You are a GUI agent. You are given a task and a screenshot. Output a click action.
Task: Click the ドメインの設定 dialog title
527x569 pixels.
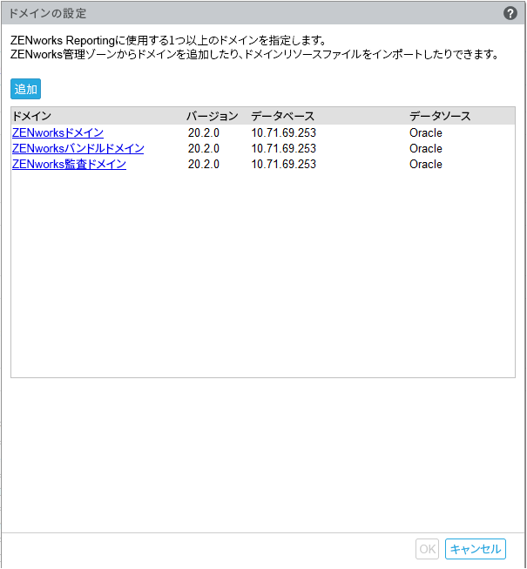tap(48, 13)
